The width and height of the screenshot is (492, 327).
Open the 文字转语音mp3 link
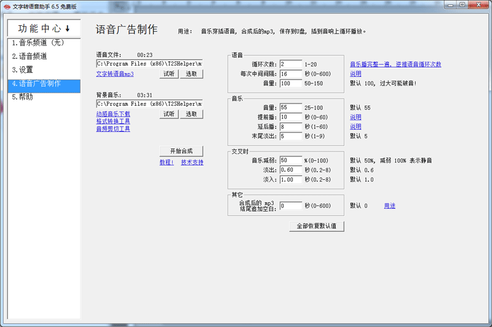[115, 74]
